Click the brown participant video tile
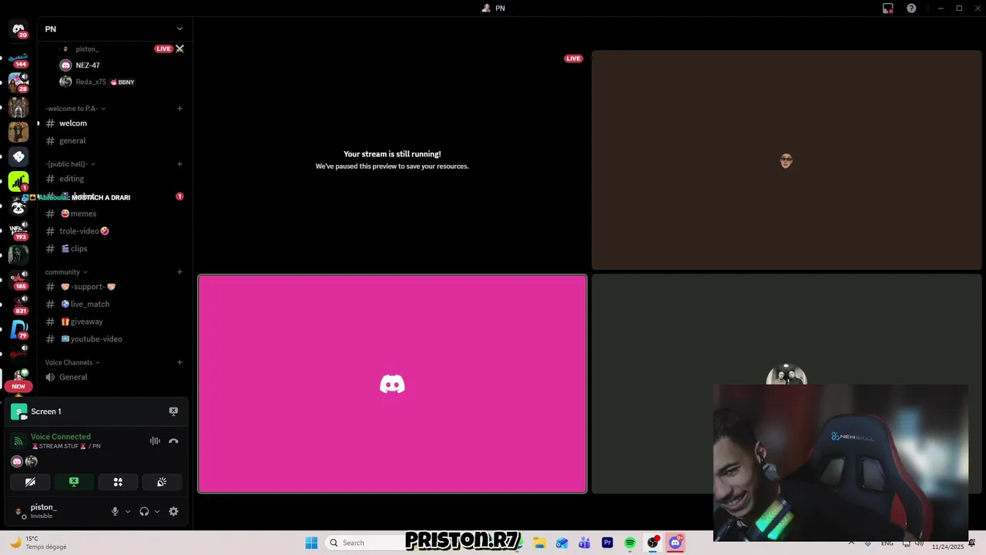The image size is (986, 555). [x=786, y=160]
